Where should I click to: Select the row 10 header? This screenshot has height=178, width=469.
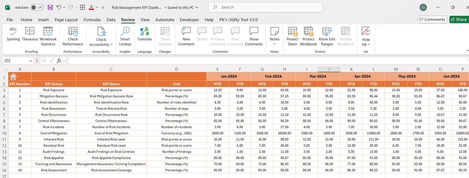point(4,133)
